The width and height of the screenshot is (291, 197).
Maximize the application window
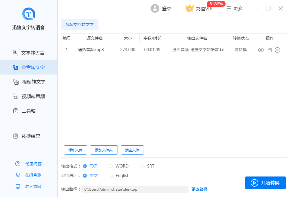click(268, 8)
